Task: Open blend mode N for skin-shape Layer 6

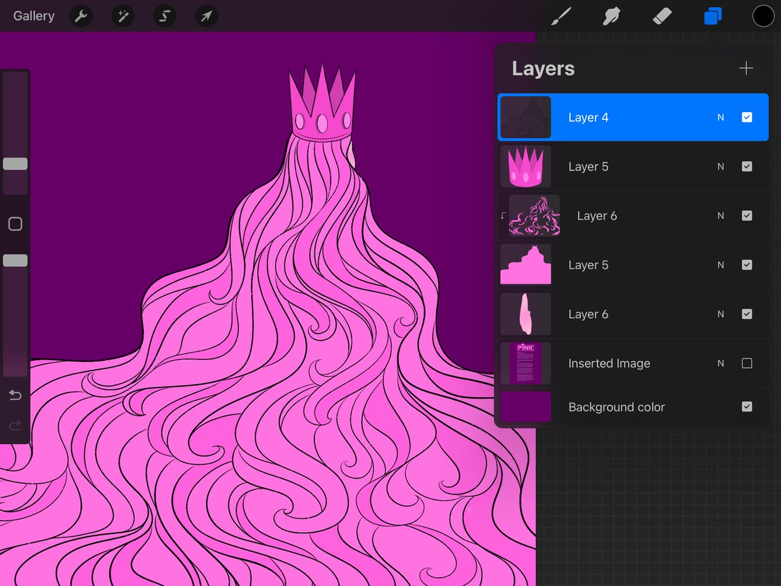Action: pyautogui.click(x=720, y=314)
